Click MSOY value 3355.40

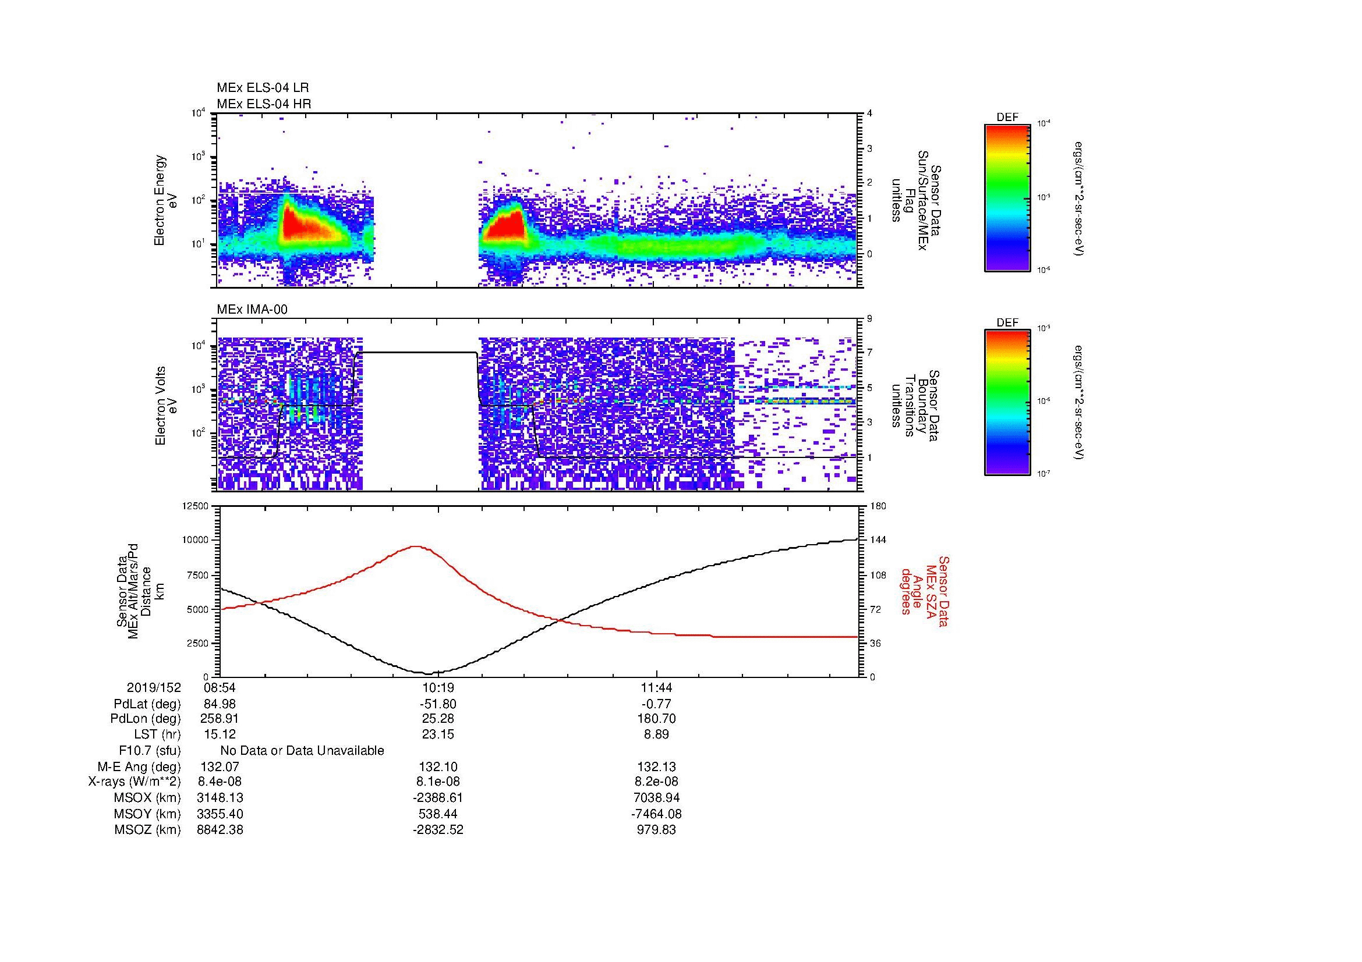(x=220, y=814)
